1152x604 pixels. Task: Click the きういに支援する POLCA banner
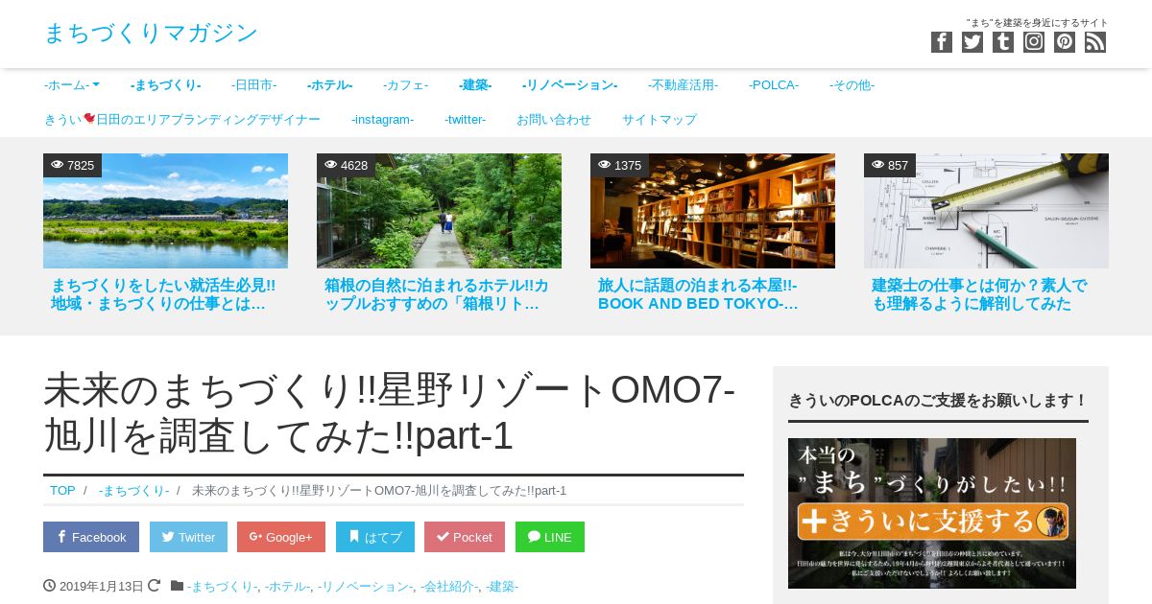(932, 513)
